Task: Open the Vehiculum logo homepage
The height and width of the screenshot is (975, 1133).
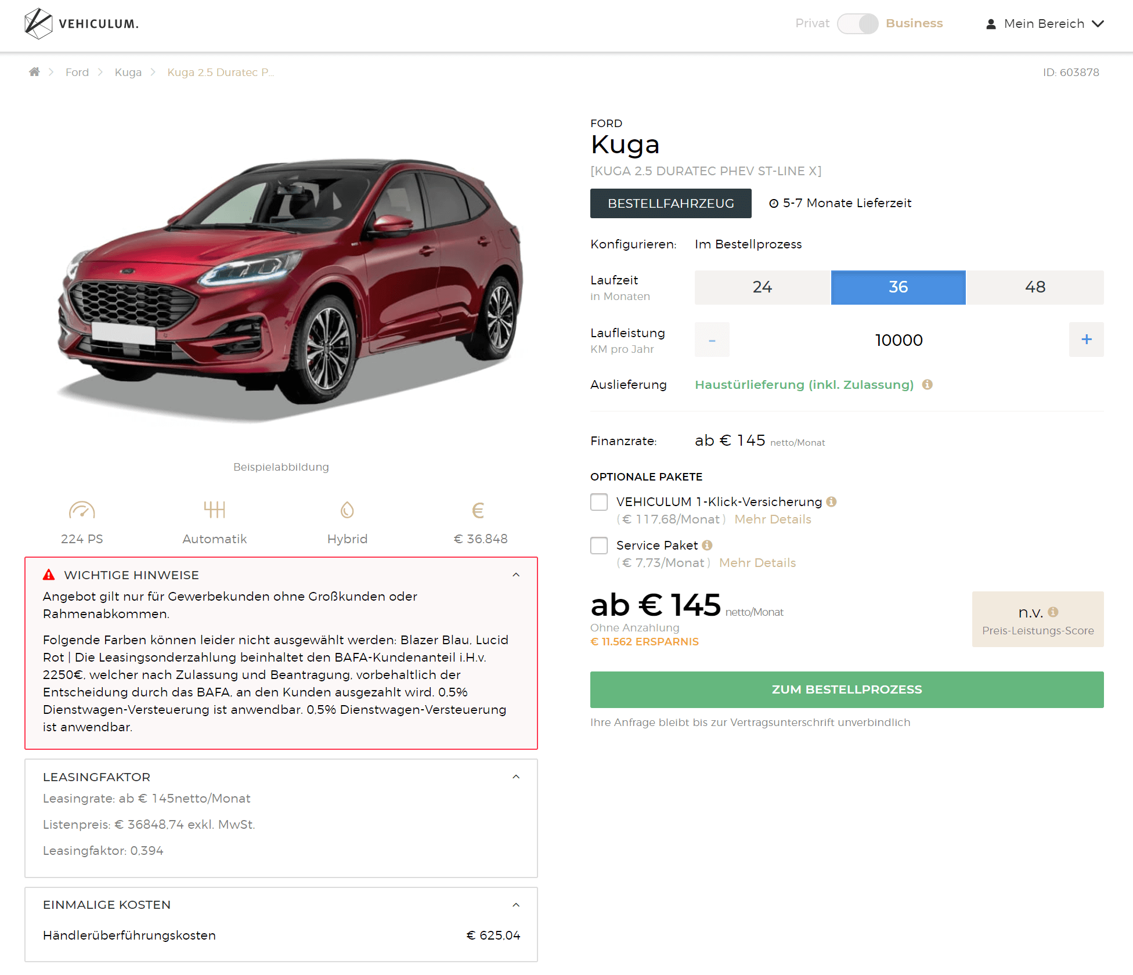Action: pyautogui.click(x=81, y=24)
